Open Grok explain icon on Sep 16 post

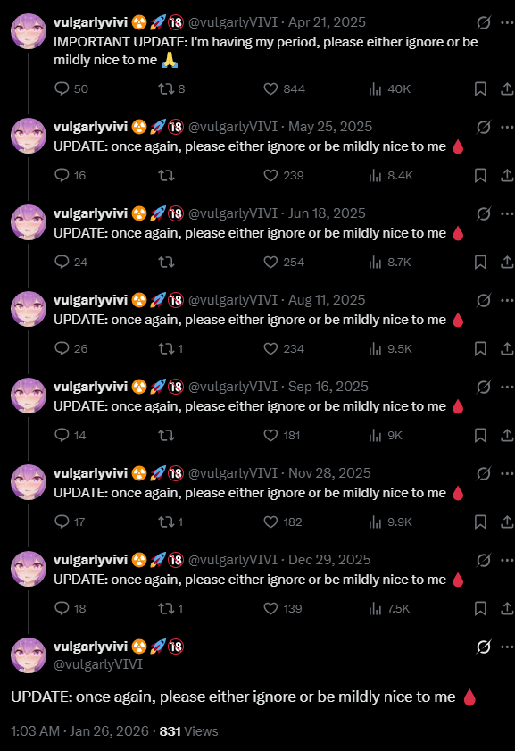484,387
